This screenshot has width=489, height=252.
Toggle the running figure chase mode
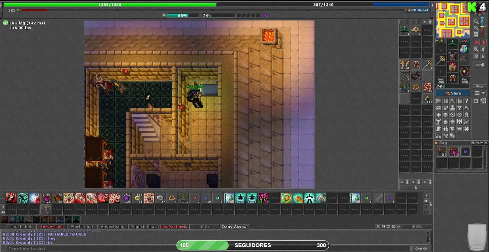(x=483, y=49)
